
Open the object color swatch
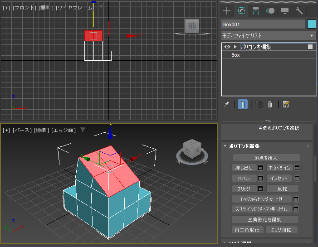(x=312, y=24)
